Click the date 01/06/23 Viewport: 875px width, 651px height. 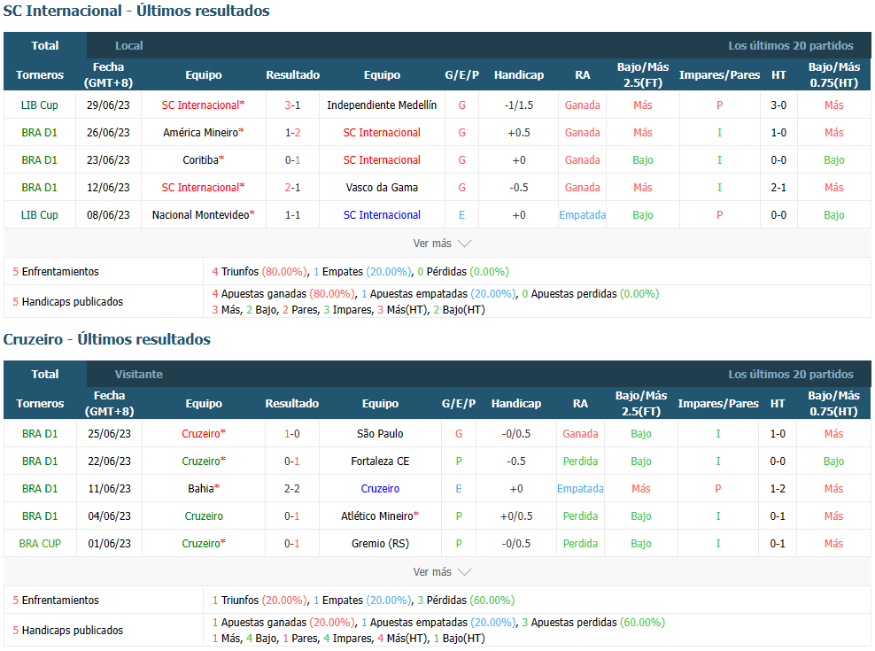110,543
